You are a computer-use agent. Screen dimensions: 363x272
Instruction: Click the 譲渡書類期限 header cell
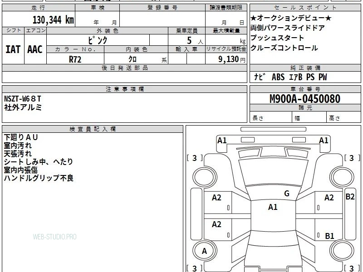pyautogui.click(x=226, y=8)
